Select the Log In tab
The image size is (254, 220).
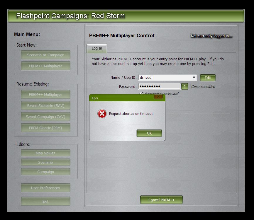coord(97,48)
